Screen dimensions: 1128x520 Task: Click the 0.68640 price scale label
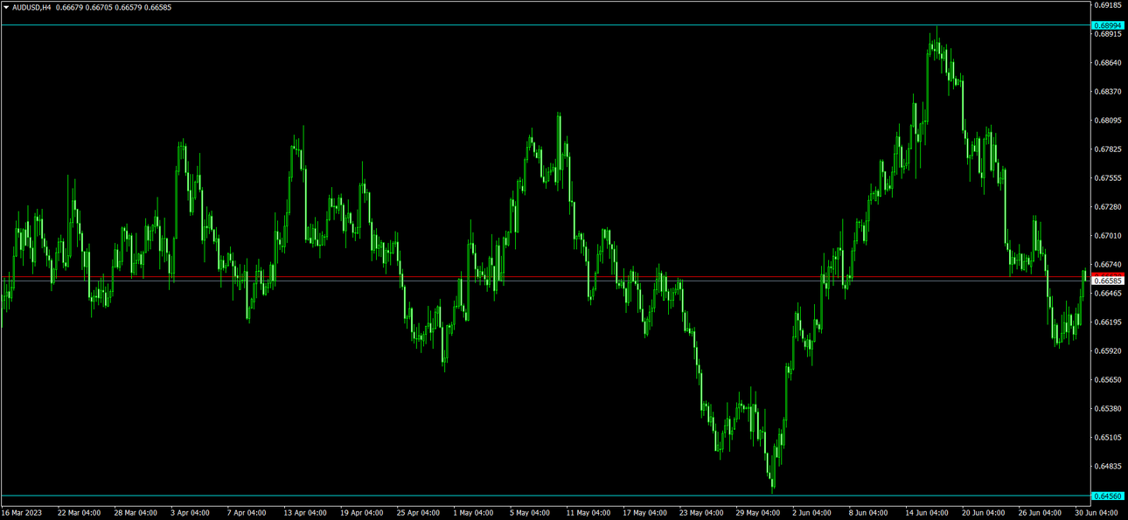(x=1108, y=63)
